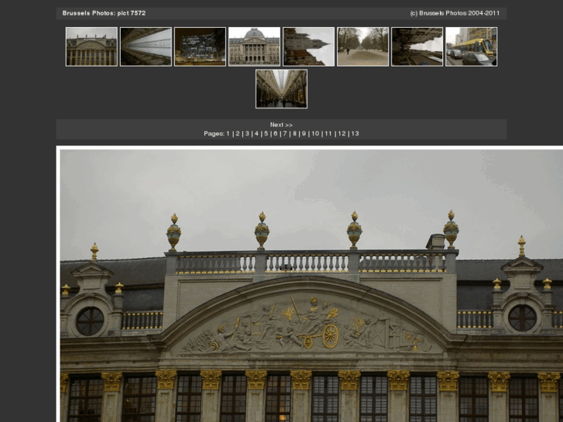The width and height of the screenshot is (563, 422).
Task: Jump to page 12
Action: coord(342,134)
